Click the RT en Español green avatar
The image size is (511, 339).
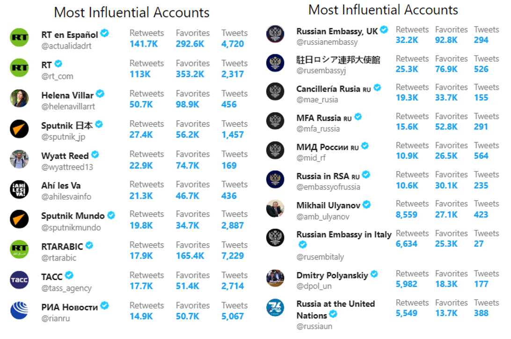click(x=19, y=38)
